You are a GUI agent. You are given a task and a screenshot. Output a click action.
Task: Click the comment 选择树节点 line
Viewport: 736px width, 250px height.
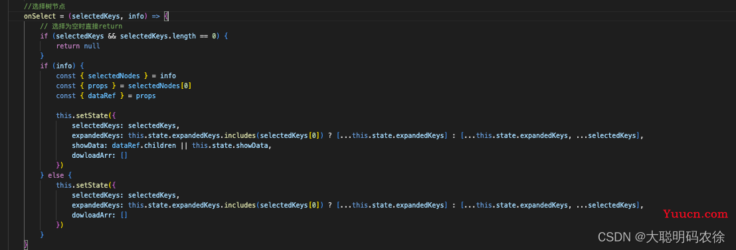tap(44, 6)
